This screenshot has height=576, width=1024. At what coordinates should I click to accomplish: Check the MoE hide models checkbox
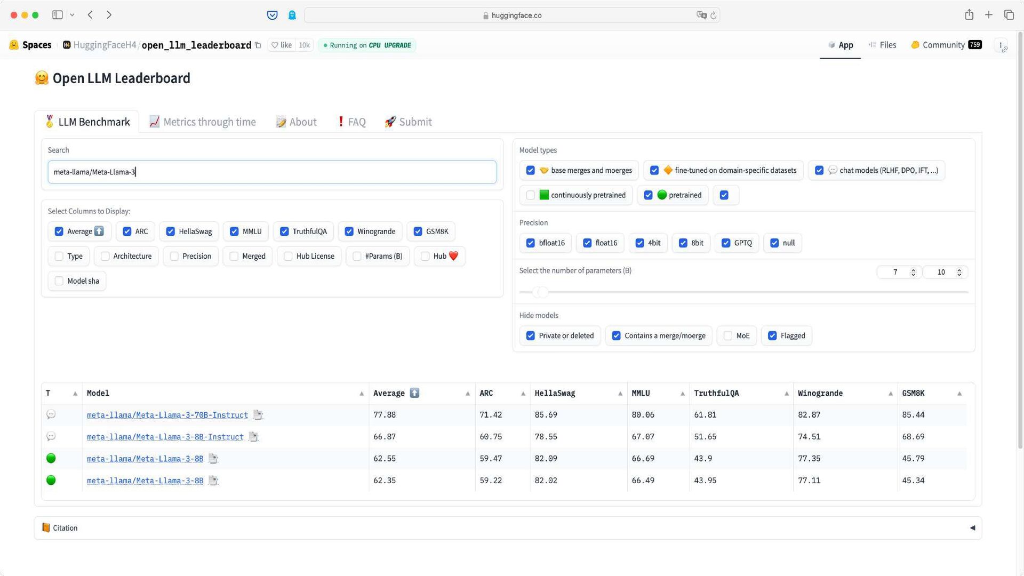tap(728, 336)
